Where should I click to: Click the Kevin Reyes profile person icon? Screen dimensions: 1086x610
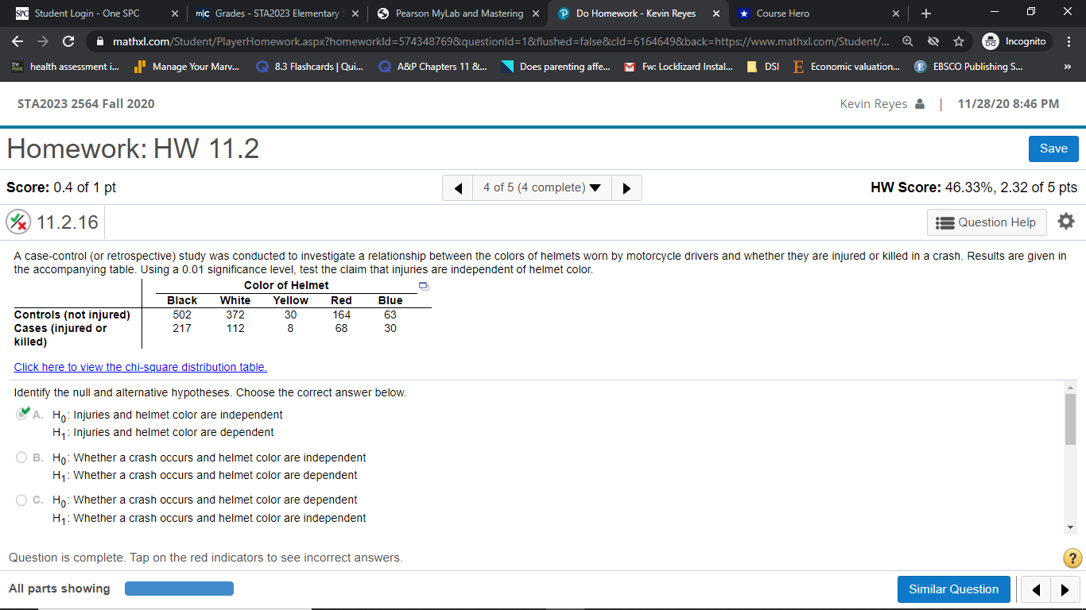[x=921, y=103]
